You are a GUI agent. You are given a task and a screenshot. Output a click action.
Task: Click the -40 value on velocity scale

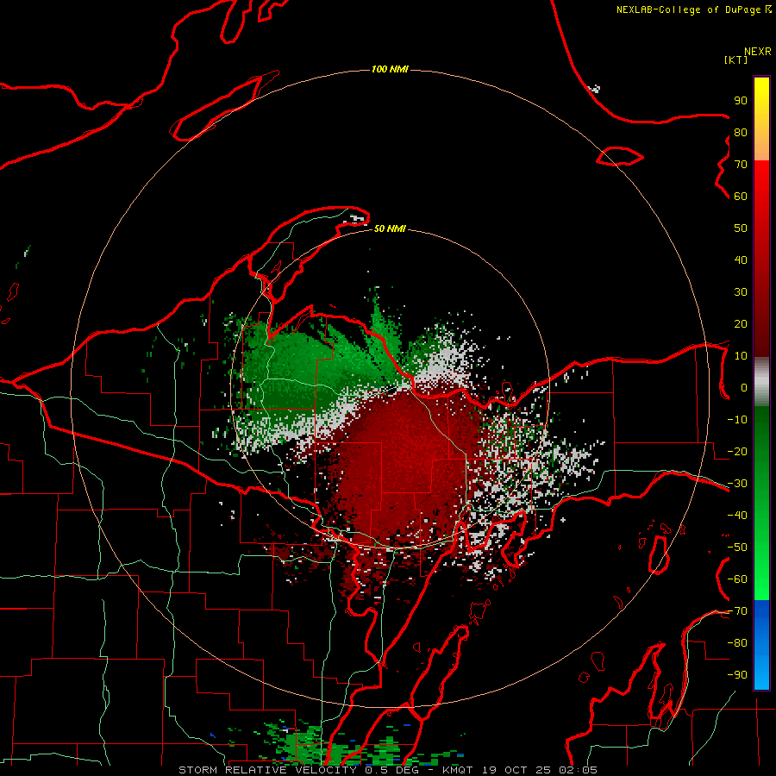[737, 516]
